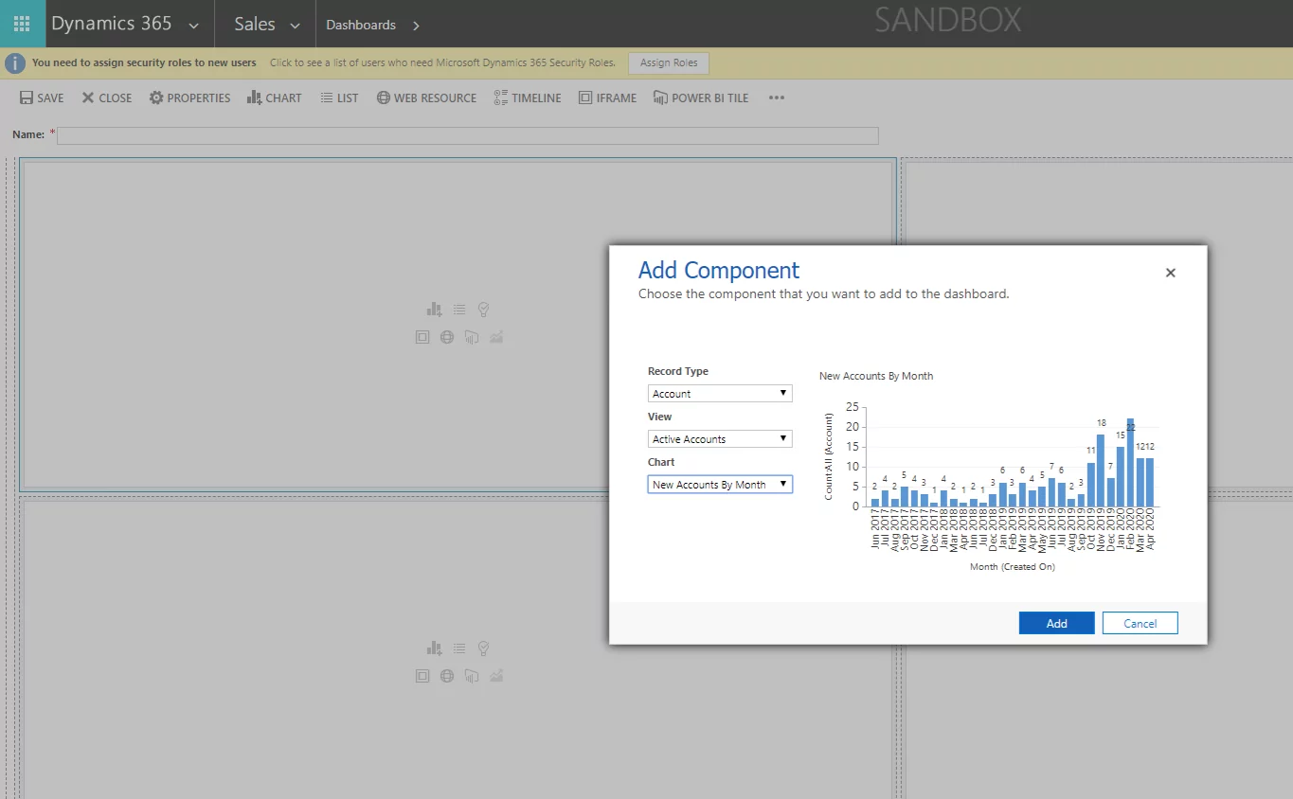This screenshot has height=799, width=1293.
Task: Click the info icon in notification bar
Action: (x=15, y=63)
